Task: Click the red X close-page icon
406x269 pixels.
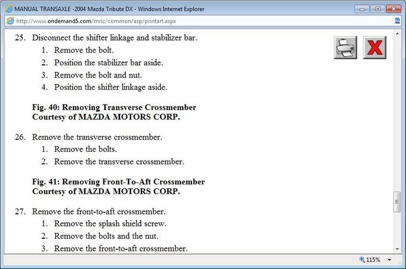Action: point(375,48)
